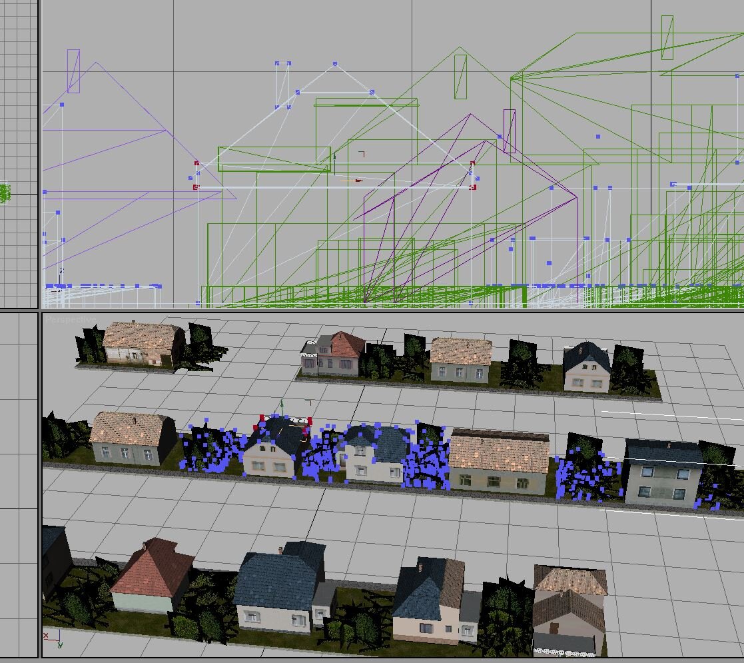Select the green chimney rectangle at wireframe top-right

pyautogui.click(x=667, y=37)
